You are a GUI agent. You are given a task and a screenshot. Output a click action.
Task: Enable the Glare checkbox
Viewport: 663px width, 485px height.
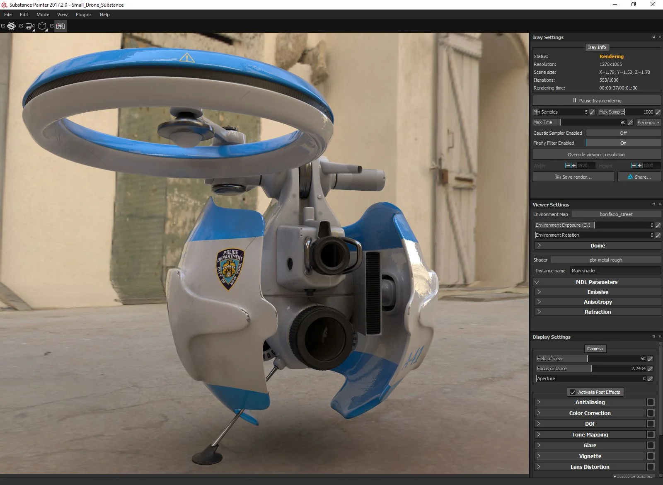[x=651, y=445]
